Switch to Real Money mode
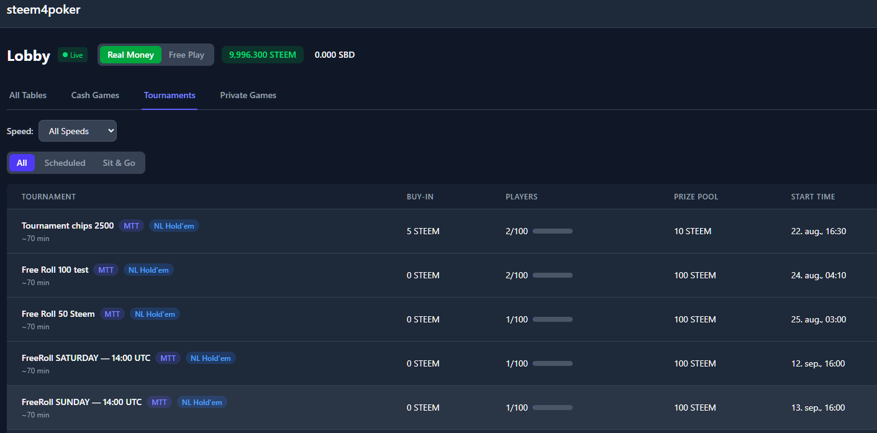Screen dimensions: 877x433 (x=130, y=55)
